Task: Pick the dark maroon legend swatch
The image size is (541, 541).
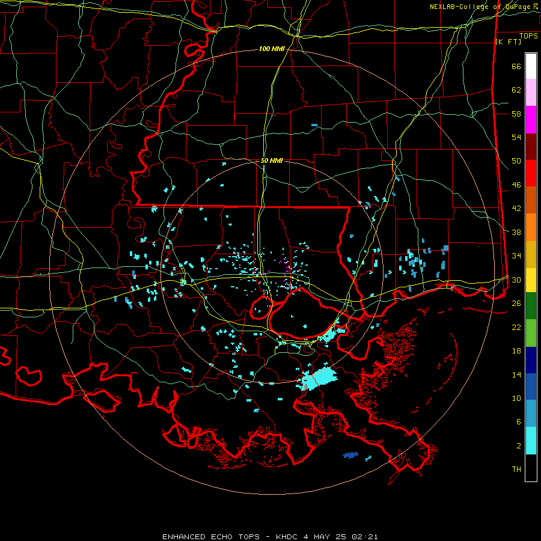Action: (x=531, y=147)
